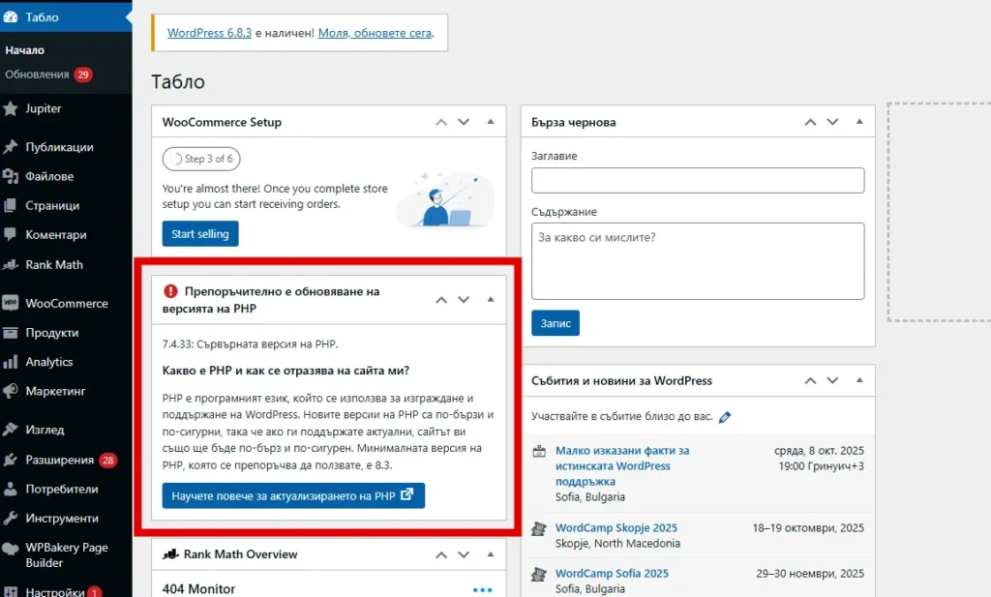Follow the WordCamp Skopje 2025 link
The height and width of the screenshot is (597, 991).
pyautogui.click(x=616, y=527)
